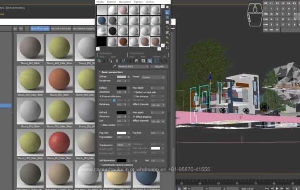Click the Diffuse color swatch

pyautogui.click(x=121, y=77)
